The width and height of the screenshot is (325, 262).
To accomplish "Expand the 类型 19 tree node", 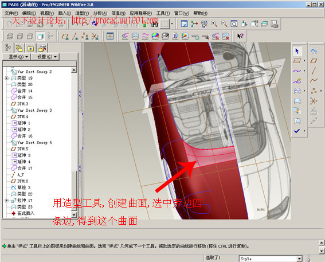I will (x=7, y=78).
